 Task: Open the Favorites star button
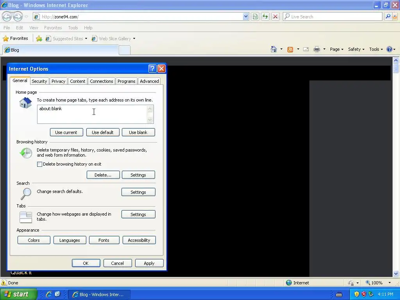[15, 39]
